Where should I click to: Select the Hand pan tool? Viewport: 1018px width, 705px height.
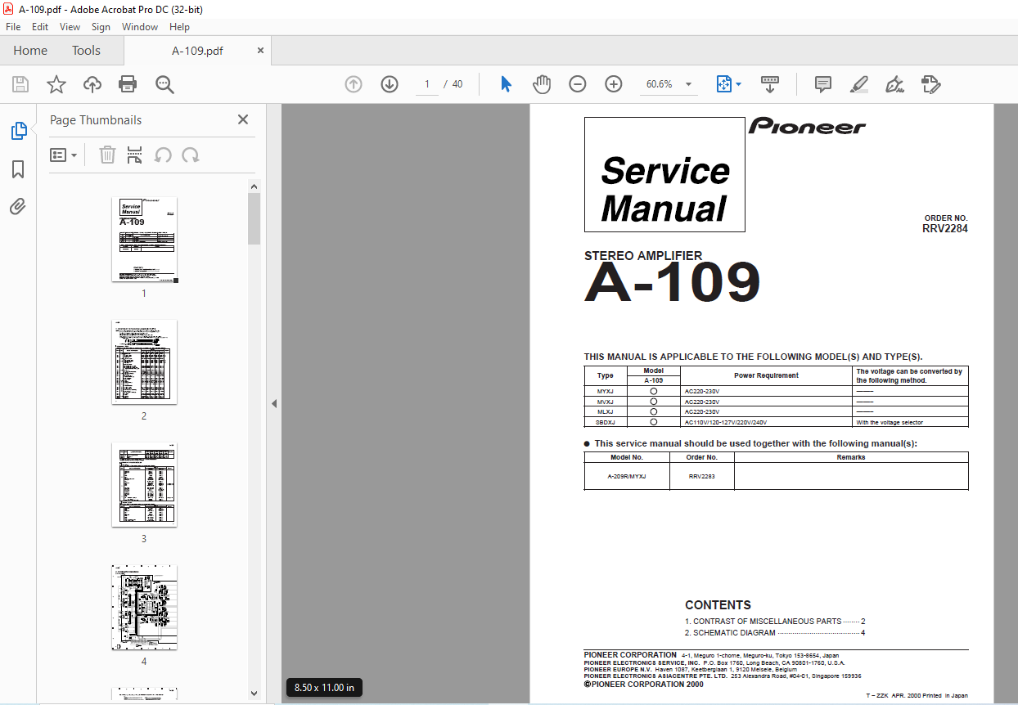pyautogui.click(x=542, y=84)
